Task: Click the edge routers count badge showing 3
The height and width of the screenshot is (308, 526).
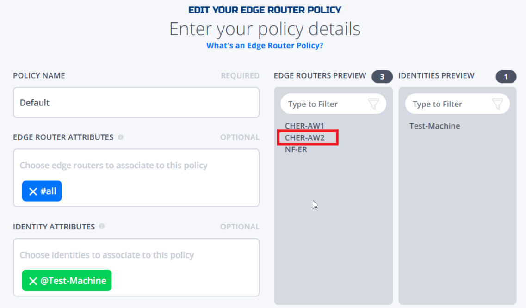Action: [x=382, y=77]
